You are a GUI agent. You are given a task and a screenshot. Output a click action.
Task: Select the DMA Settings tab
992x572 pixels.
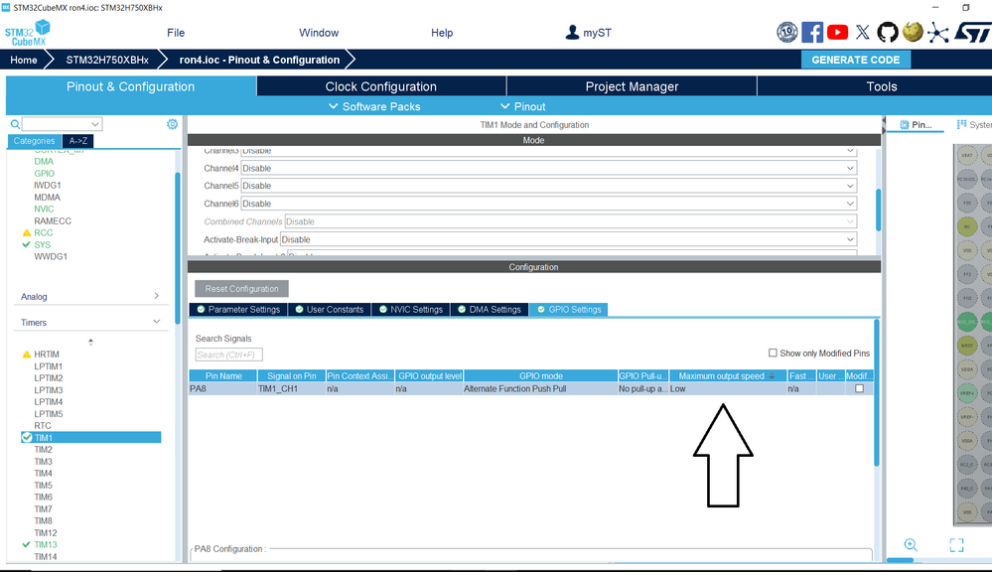[x=490, y=310]
